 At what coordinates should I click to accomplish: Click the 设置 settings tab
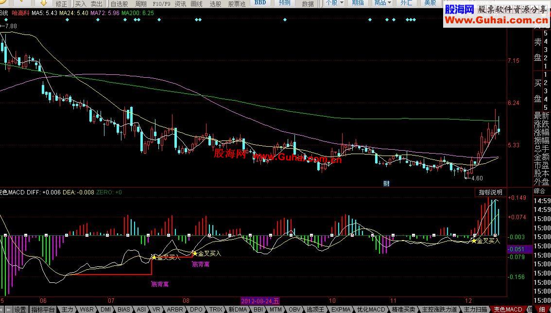point(20,310)
